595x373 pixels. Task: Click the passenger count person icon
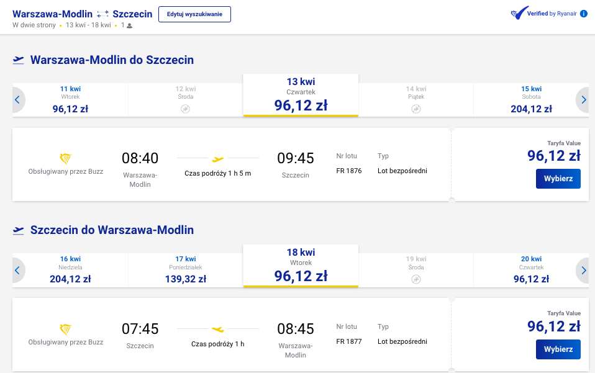(129, 26)
